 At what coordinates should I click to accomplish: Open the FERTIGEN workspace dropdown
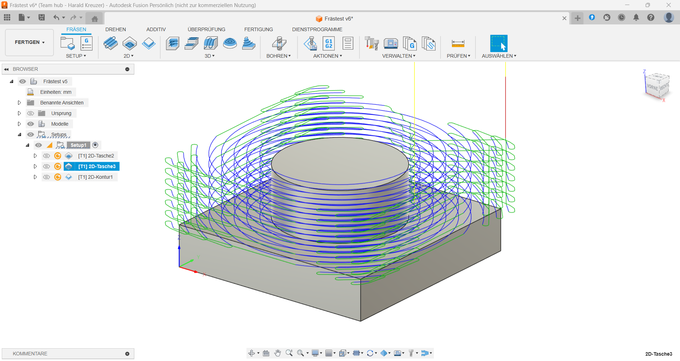click(29, 42)
